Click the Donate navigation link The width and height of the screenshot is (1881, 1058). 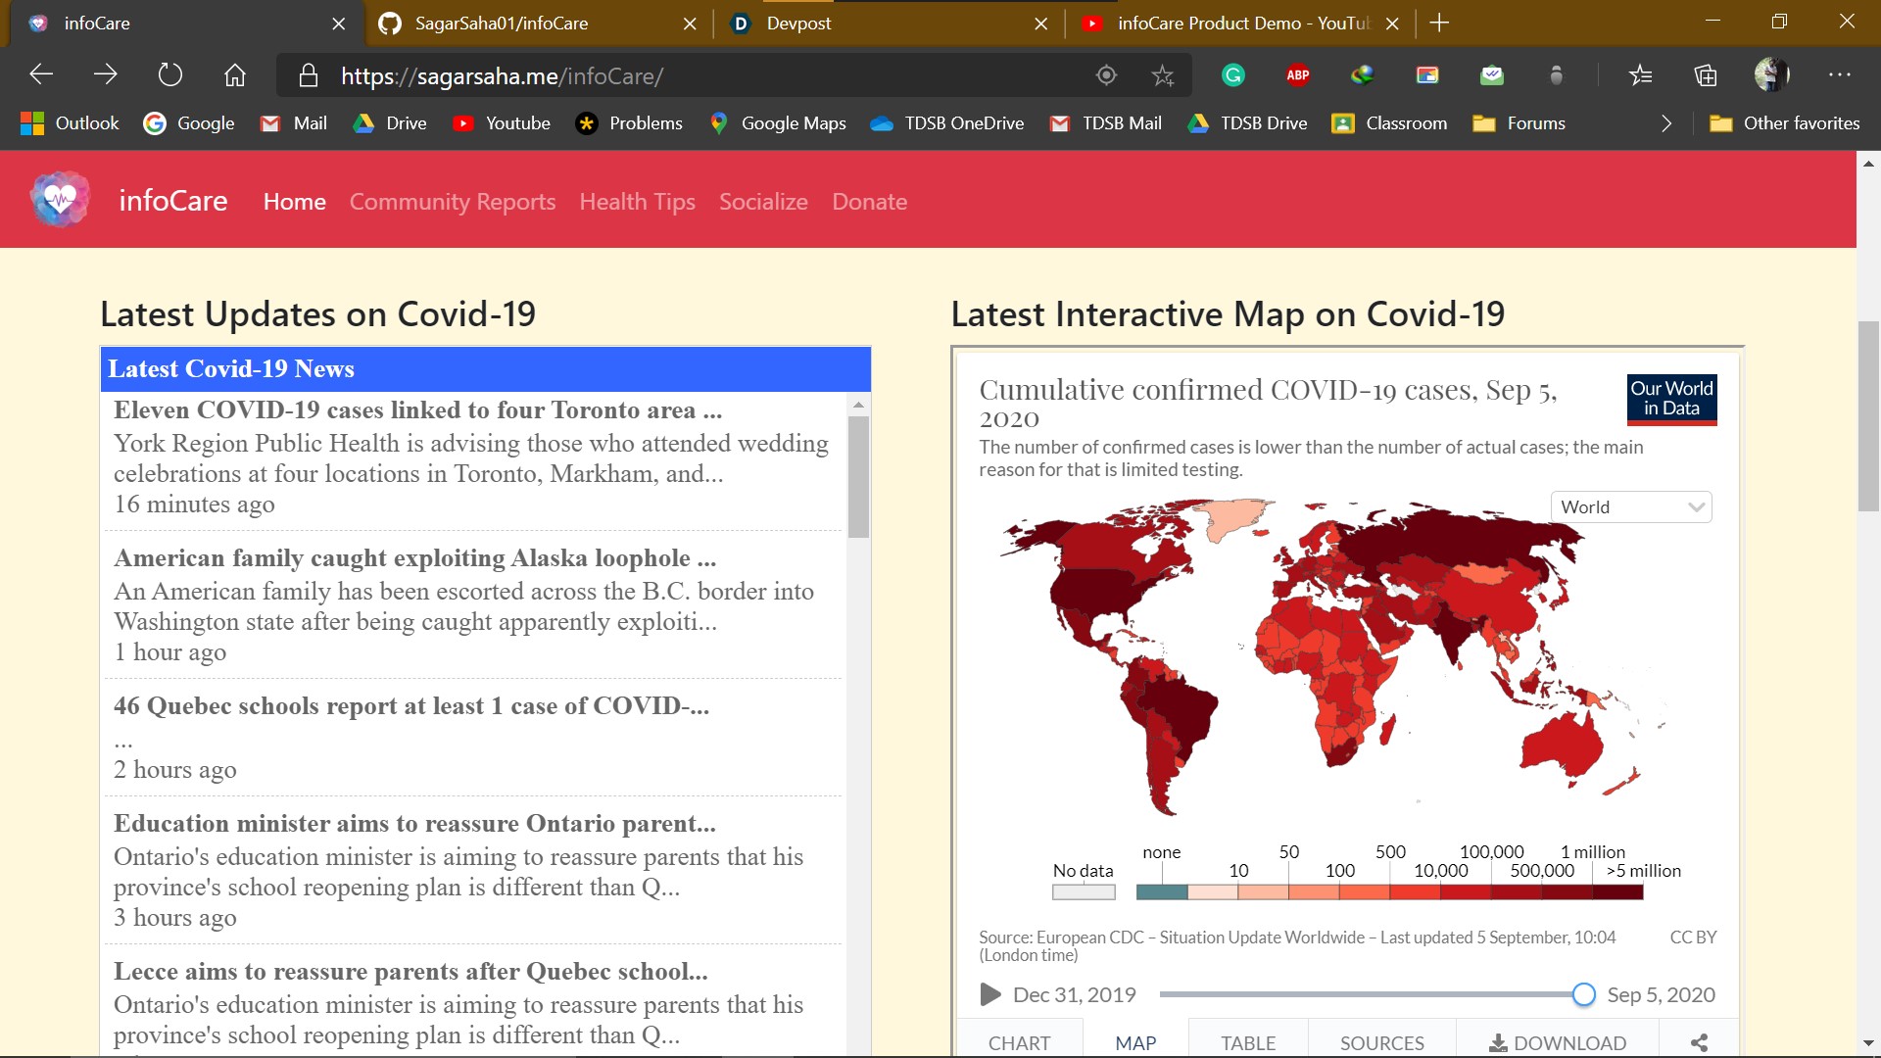point(869,202)
